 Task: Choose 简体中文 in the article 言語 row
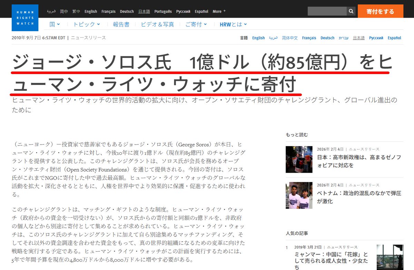(x=290, y=38)
